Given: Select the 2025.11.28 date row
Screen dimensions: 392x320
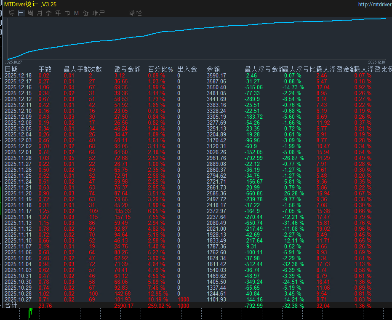Looking at the screenshot, I should 18,158.
